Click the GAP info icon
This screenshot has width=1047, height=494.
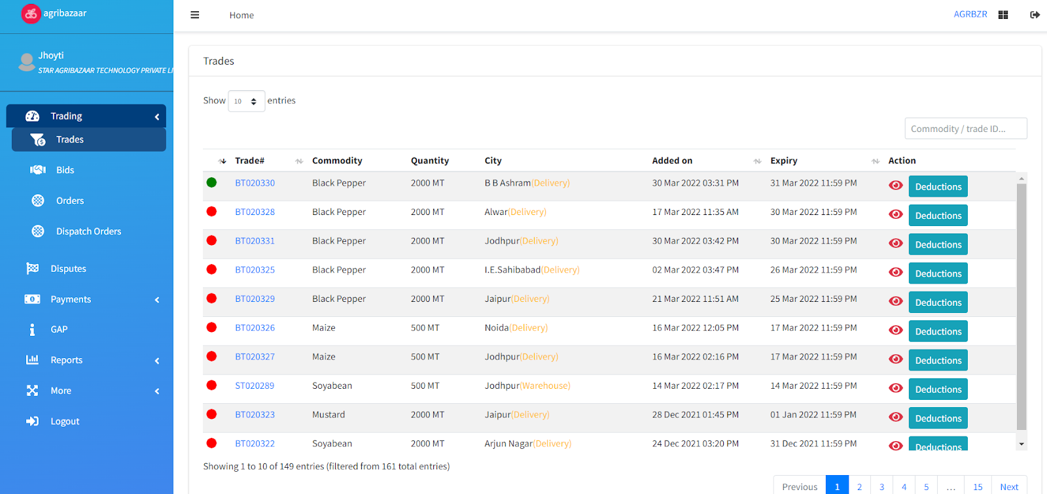(32, 329)
